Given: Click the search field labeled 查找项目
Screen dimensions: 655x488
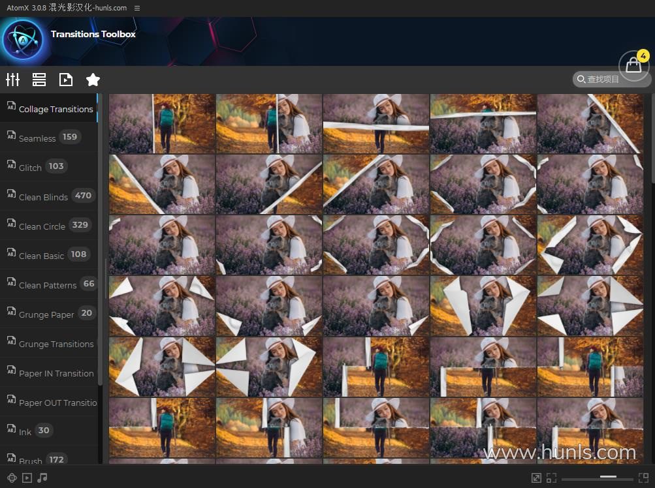Looking at the screenshot, I should [611, 80].
